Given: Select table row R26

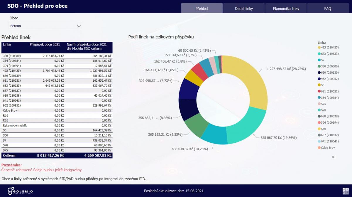Looking at the screenshot, I should click(x=57, y=121).
